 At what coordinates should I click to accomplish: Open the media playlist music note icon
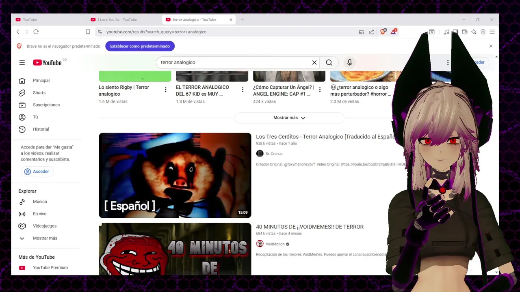point(446,32)
